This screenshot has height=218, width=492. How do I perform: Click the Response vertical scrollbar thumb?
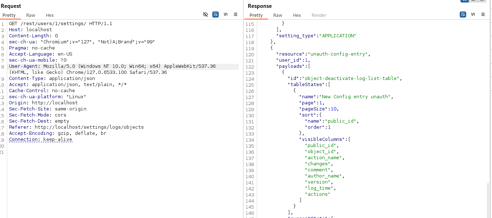487,199
